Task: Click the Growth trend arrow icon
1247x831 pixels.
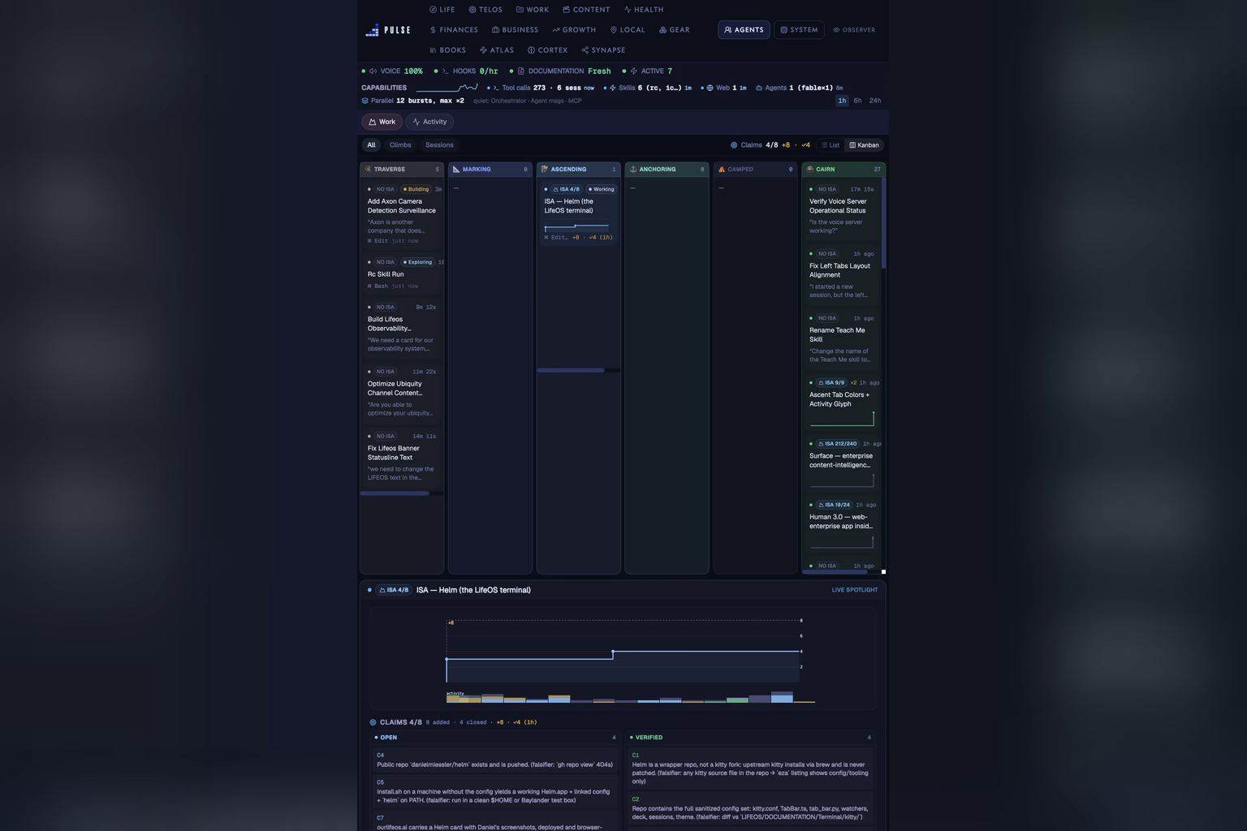Action: pos(556,30)
